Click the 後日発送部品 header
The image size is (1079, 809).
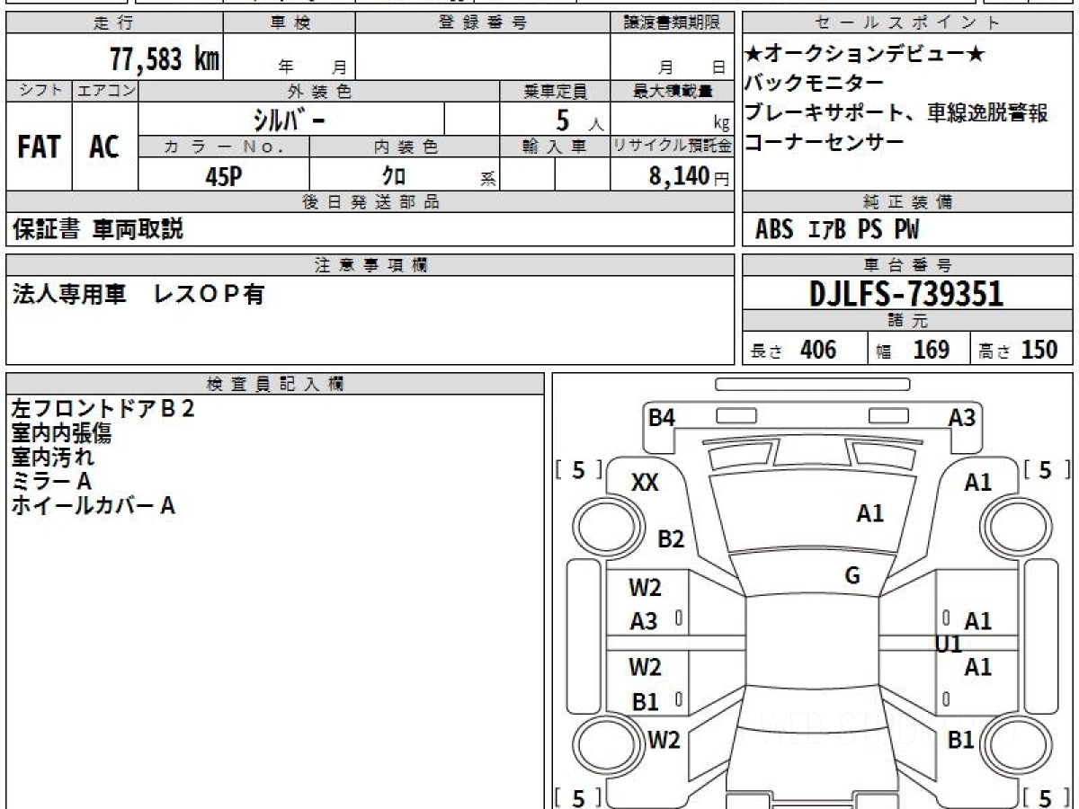(x=370, y=202)
